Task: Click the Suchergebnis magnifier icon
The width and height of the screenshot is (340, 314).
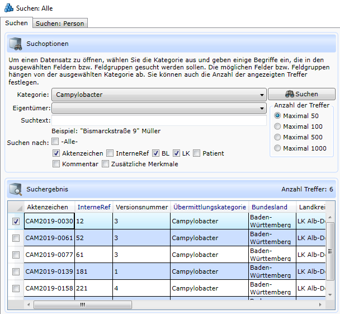Action: (x=16, y=189)
